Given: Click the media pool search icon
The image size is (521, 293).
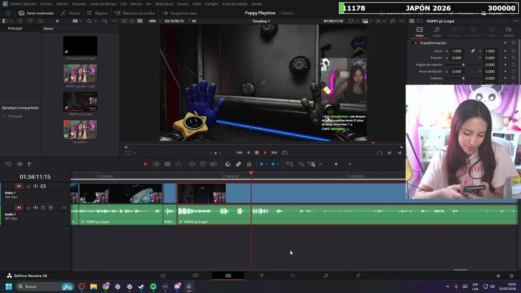Looking at the screenshot, I should click(x=89, y=21).
